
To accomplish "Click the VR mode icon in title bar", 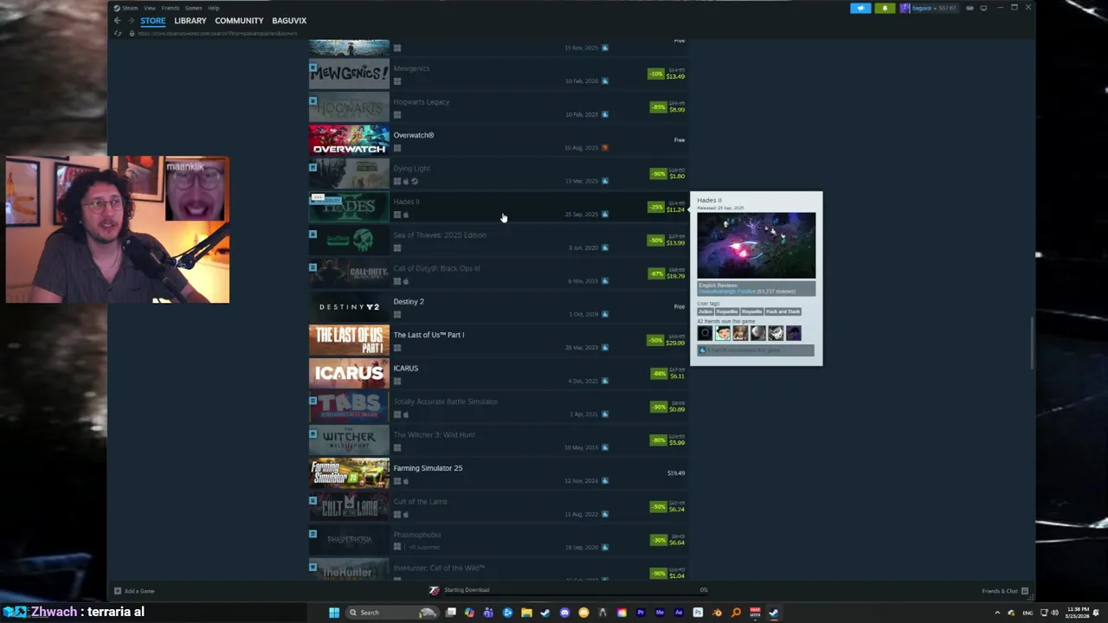I will pos(969,8).
